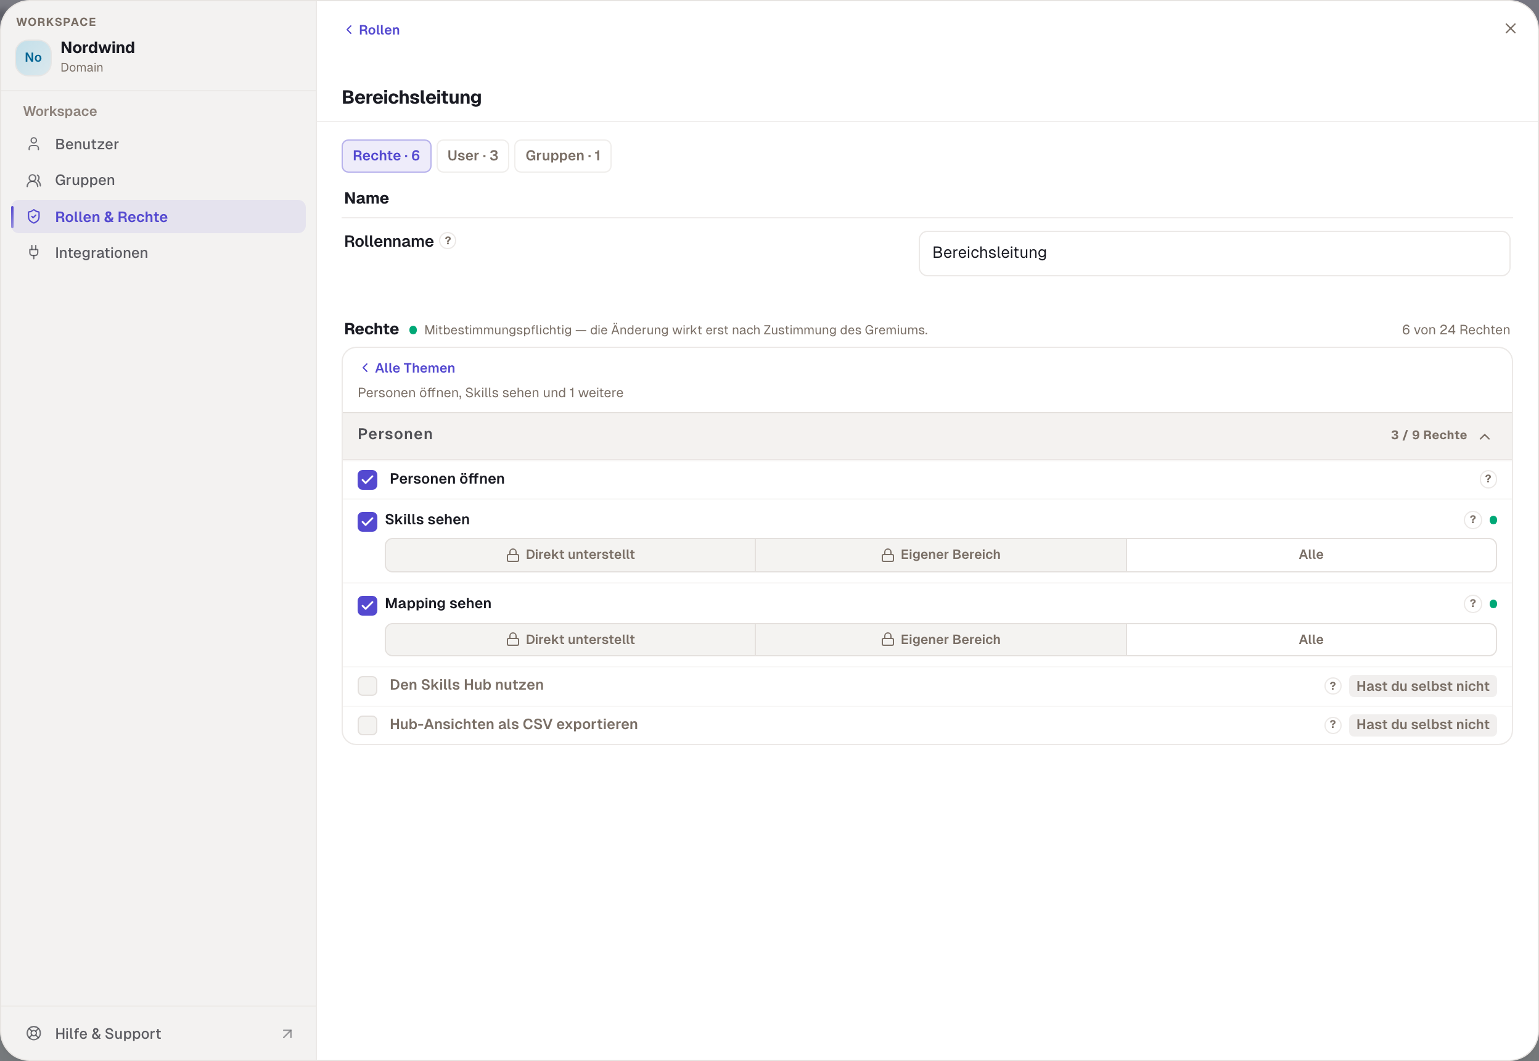Open Integrationen in the sidebar
This screenshot has height=1061, width=1539.
tap(158, 253)
